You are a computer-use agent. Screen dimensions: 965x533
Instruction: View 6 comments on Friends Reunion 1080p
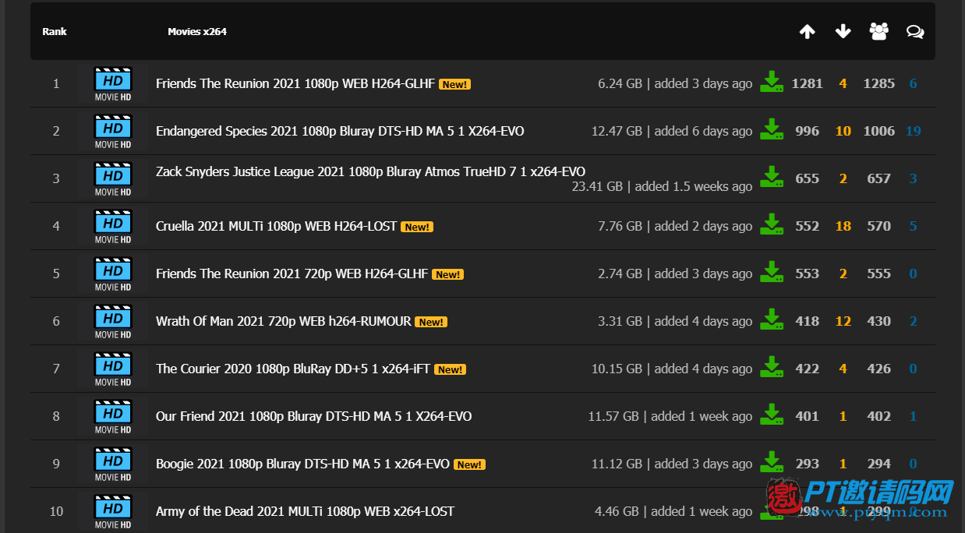913,83
